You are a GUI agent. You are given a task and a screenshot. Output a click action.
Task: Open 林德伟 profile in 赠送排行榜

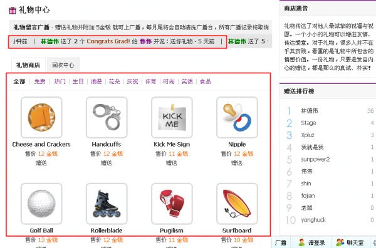(310, 111)
